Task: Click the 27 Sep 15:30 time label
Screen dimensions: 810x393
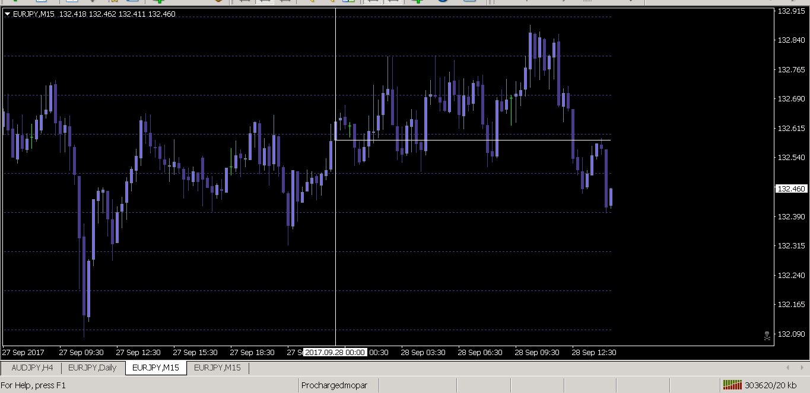Action: [x=195, y=352]
